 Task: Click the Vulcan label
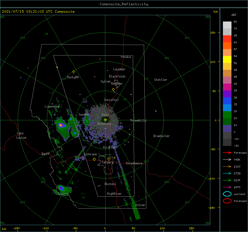pyautogui.click(x=140, y=205)
